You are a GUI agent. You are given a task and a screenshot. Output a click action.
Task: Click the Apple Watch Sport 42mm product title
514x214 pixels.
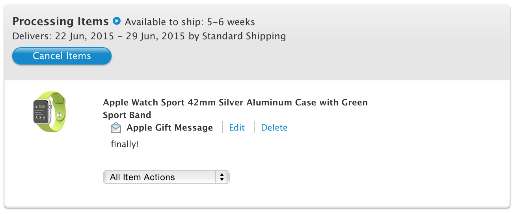[235, 103]
